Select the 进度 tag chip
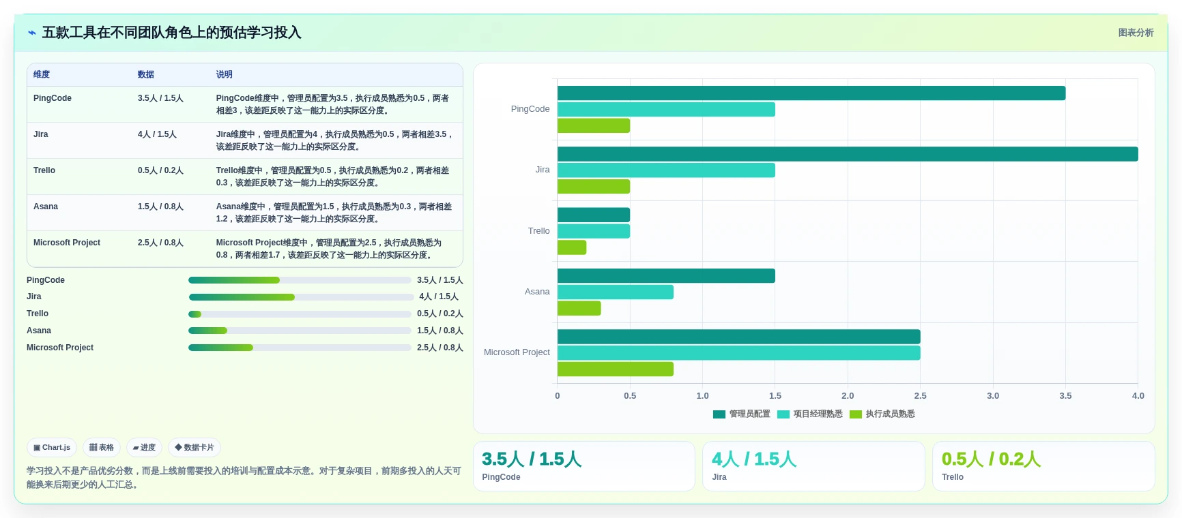 coord(144,448)
